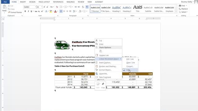The image size is (198, 111).
Task: Apply the No Spacing style
Action: pyautogui.click(x=106, y=9)
